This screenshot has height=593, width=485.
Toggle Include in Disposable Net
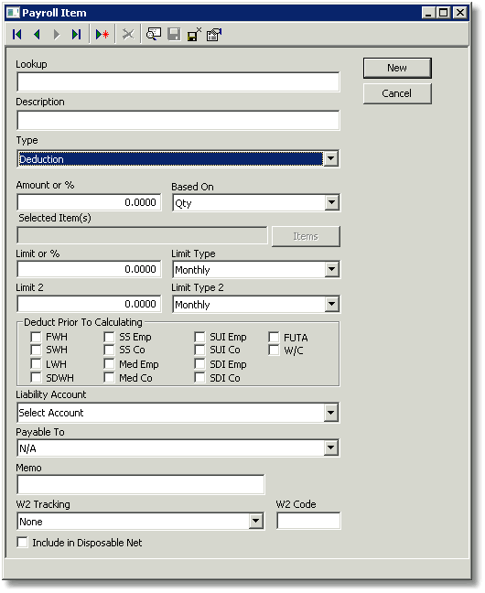point(22,542)
